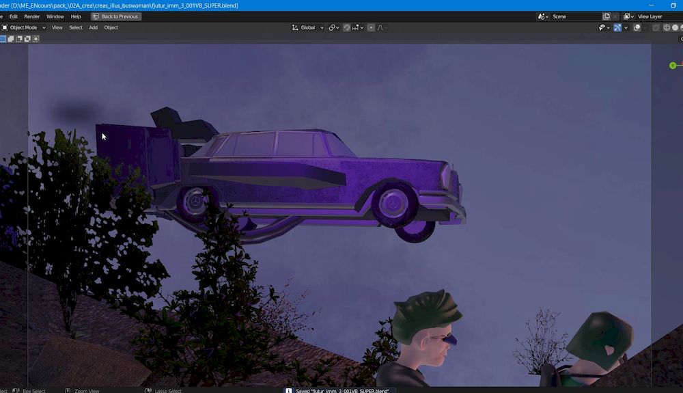Open the Window menu
The width and height of the screenshot is (683, 393).
coord(55,16)
